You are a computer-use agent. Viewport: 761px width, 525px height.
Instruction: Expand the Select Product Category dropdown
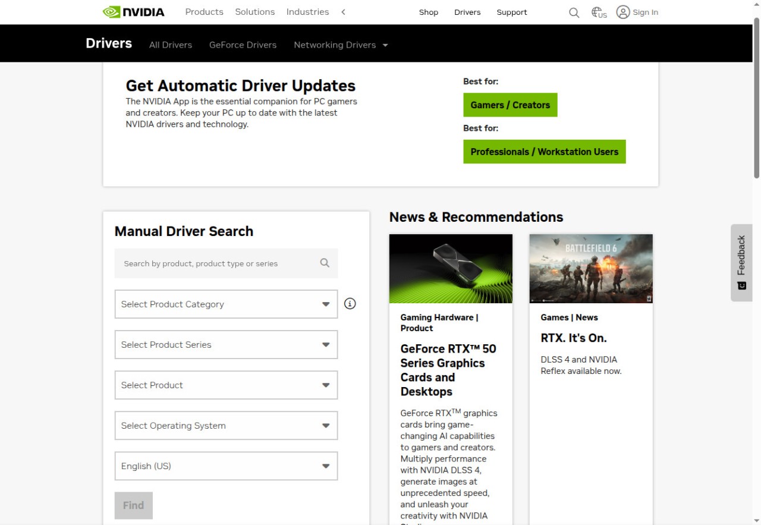point(226,304)
